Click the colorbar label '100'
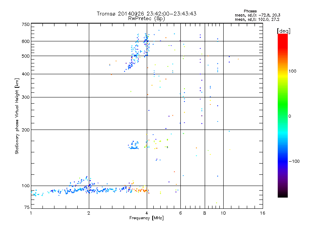The height and width of the screenshot is (232, 309). pyautogui.click(x=292, y=71)
